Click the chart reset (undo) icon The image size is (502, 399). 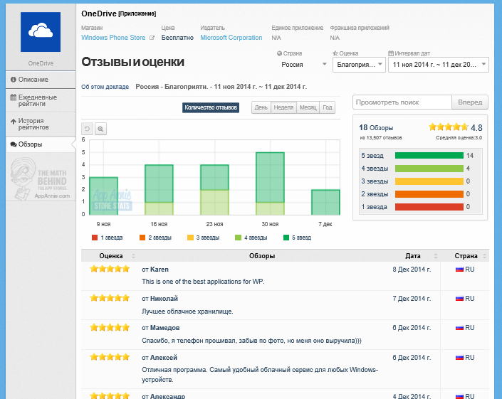click(87, 129)
